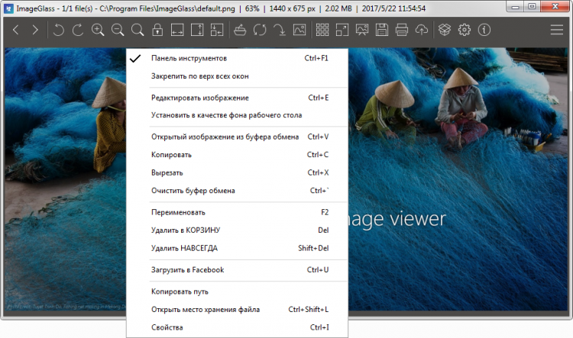Click the go-to image curved arrow icon
The height and width of the screenshot is (338, 573).
click(280, 30)
